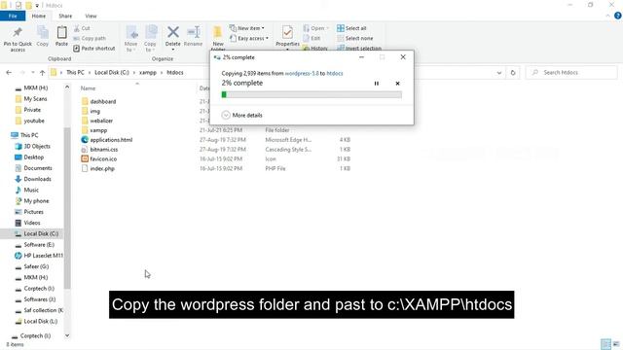Screen dimensions: 623x350
Task: Open the Open dropdown in ribbon
Action: tap(316, 28)
